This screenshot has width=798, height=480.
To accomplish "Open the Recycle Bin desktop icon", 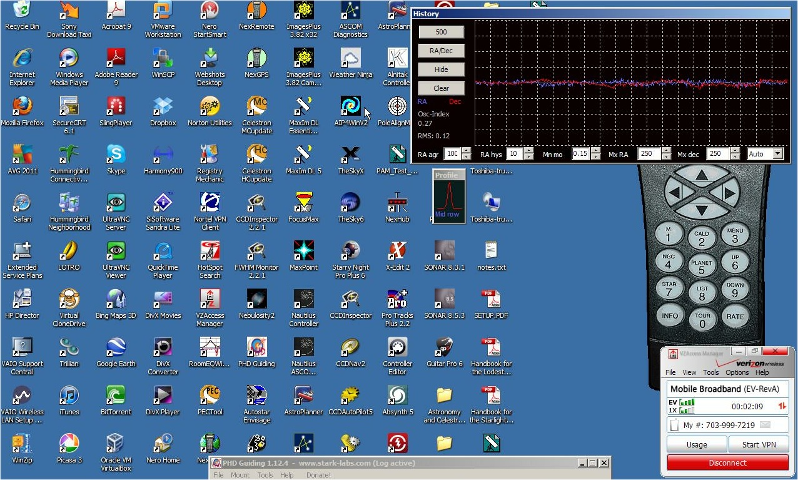I will pyautogui.click(x=22, y=15).
